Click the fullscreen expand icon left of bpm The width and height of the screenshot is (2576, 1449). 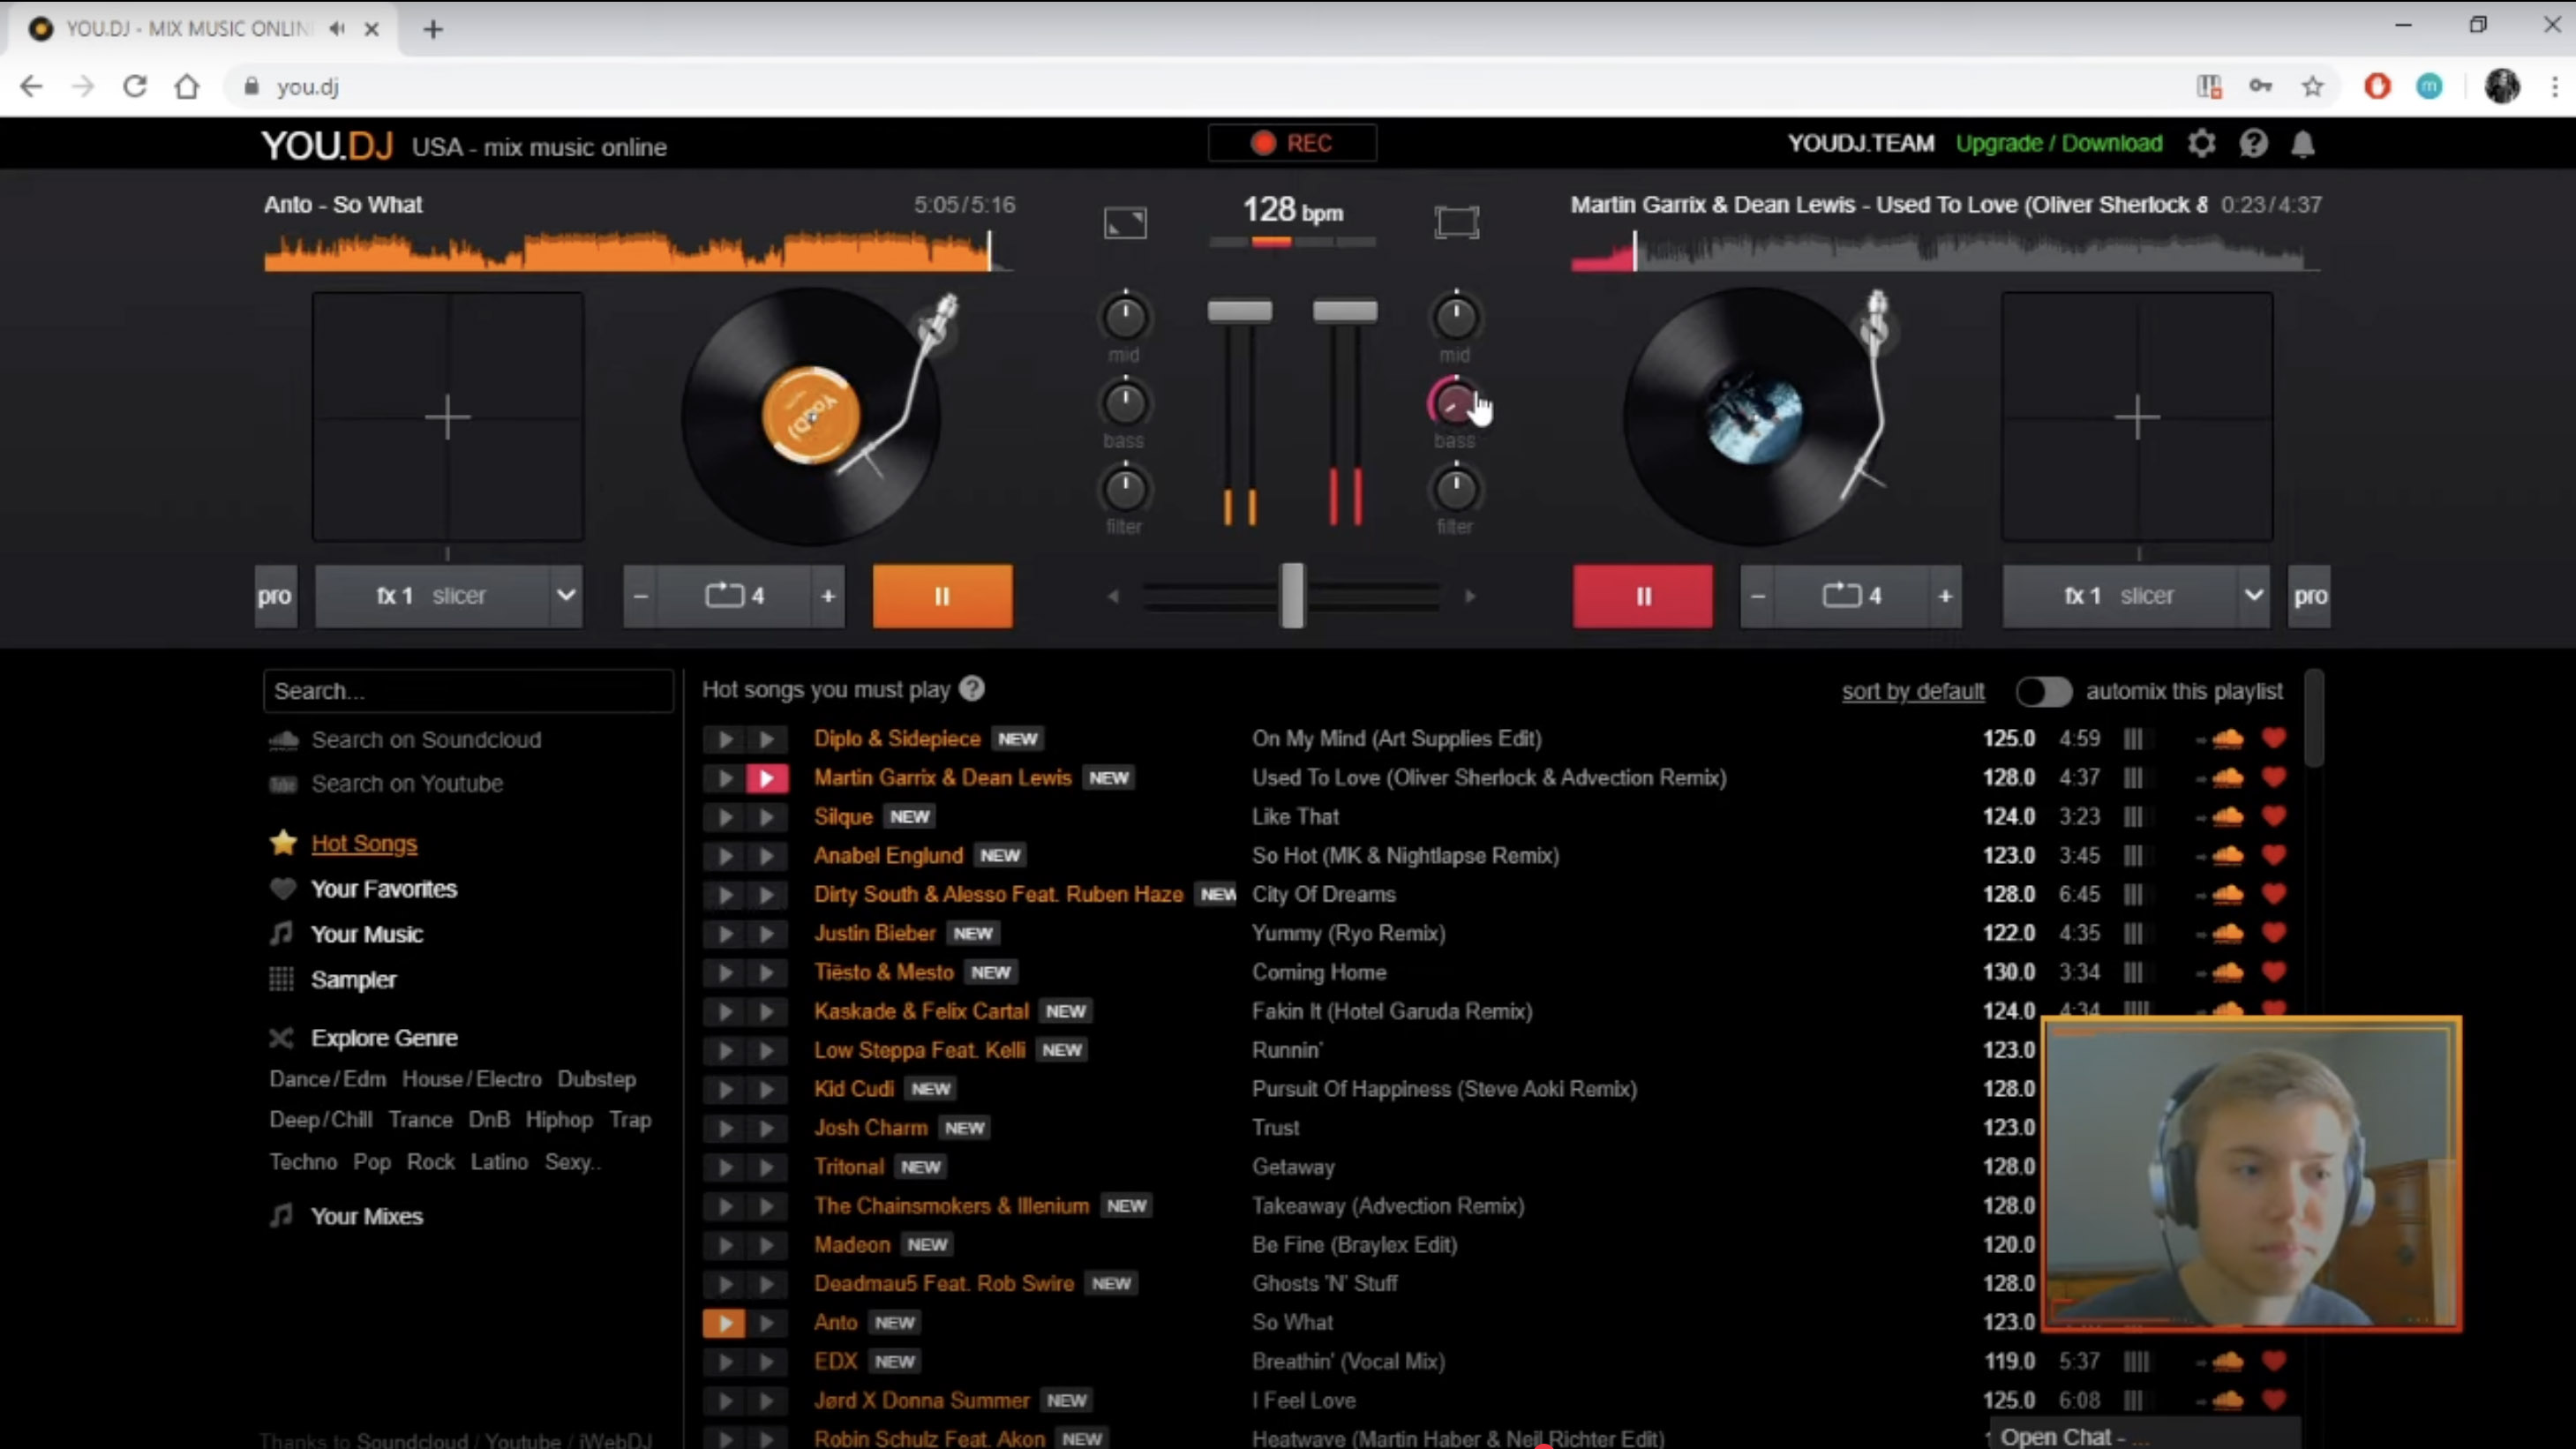coord(1125,222)
